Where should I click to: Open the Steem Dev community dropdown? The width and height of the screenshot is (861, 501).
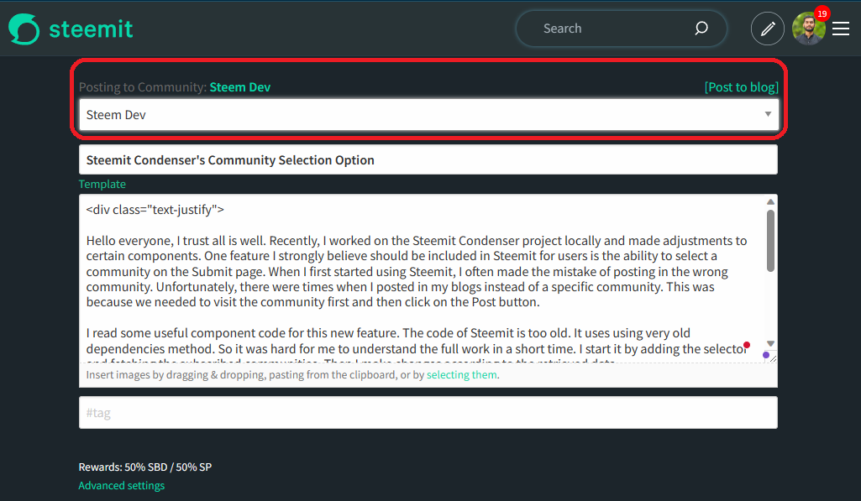(x=429, y=115)
